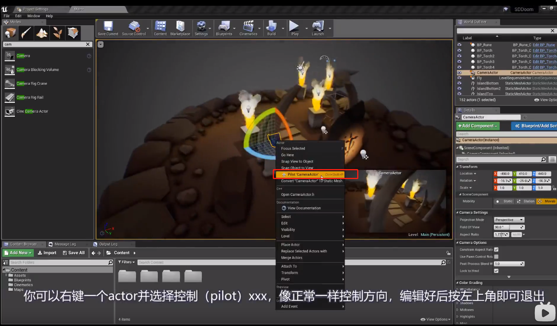Click Blueprint/Add Script button
The width and height of the screenshot is (557, 326).
(x=535, y=126)
